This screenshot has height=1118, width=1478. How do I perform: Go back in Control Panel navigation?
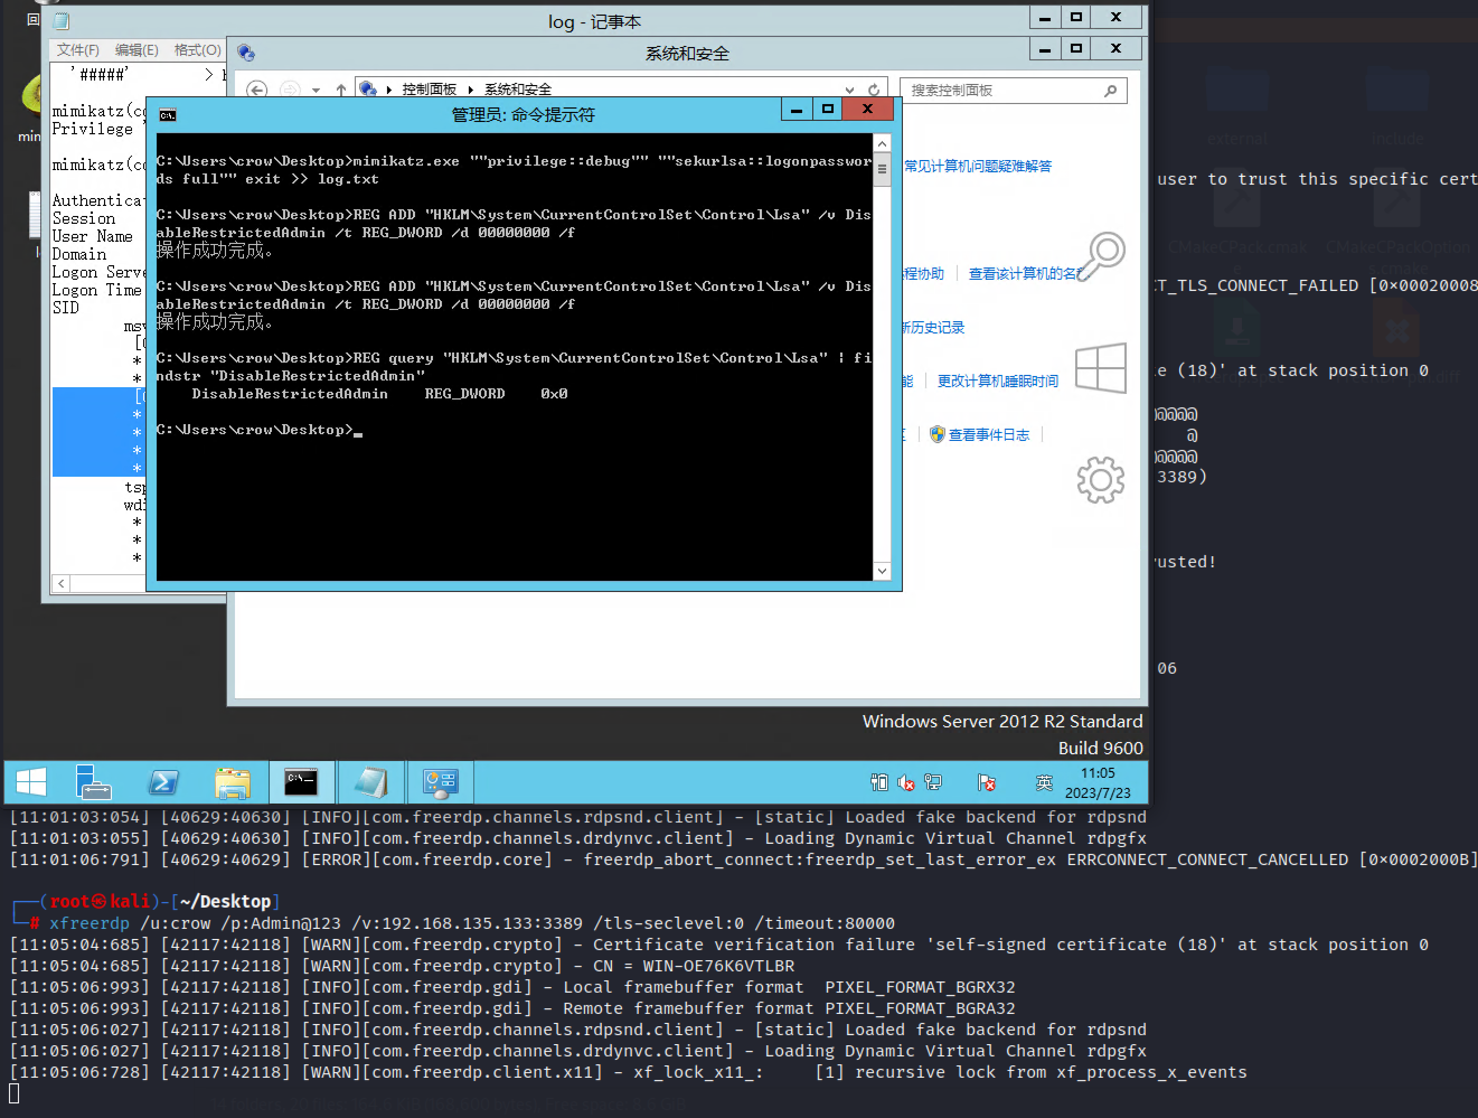click(257, 90)
